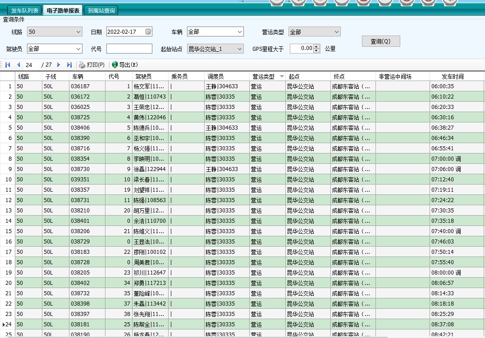
Task: Open the 起始站点 dropdown 昆华公交站_1
Action: 239,49
